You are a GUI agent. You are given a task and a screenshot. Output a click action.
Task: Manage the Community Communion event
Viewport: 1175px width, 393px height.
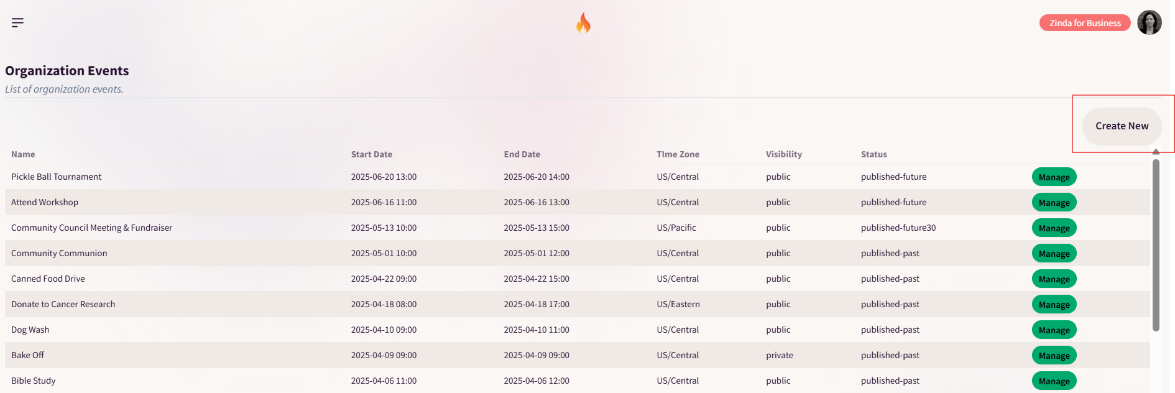[x=1054, y=254]
